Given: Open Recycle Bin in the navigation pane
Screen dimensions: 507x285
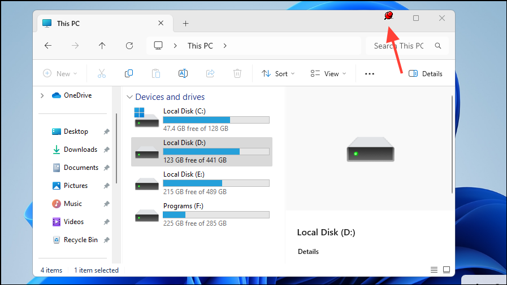Looking at the screenshot, I should (x=81, y=240).
